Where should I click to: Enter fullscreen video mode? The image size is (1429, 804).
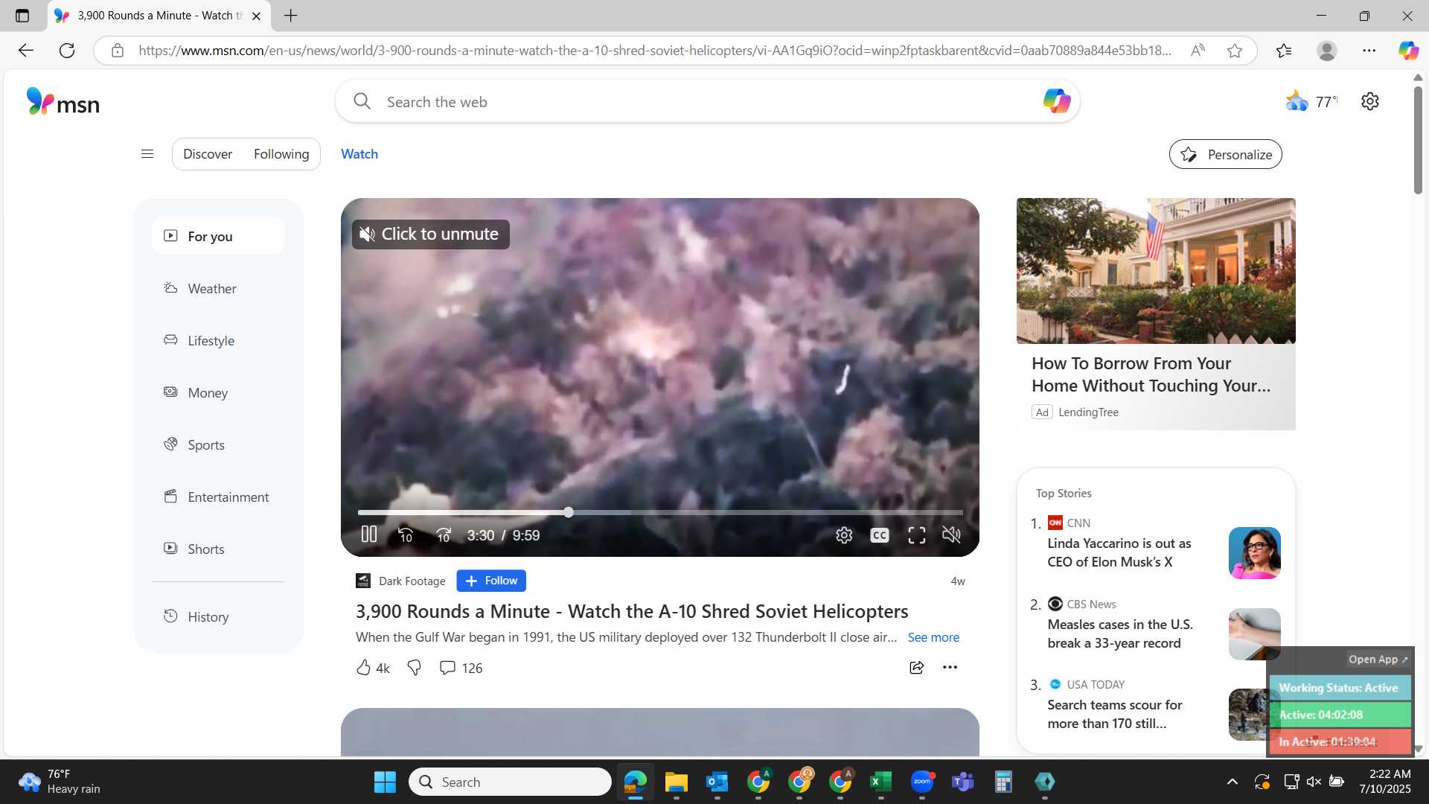(x=917, y=535)
